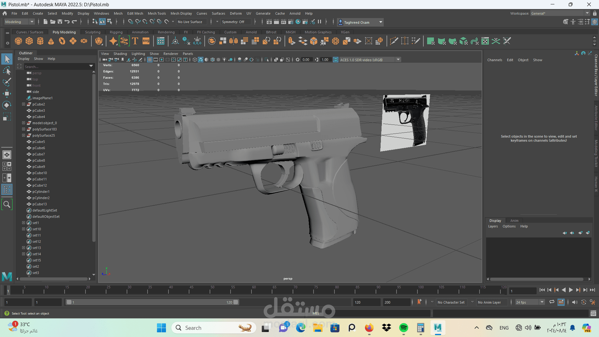Screen dimensions: 599x337
Task: Toggle the viewport grid display
Action: [150, 60]
